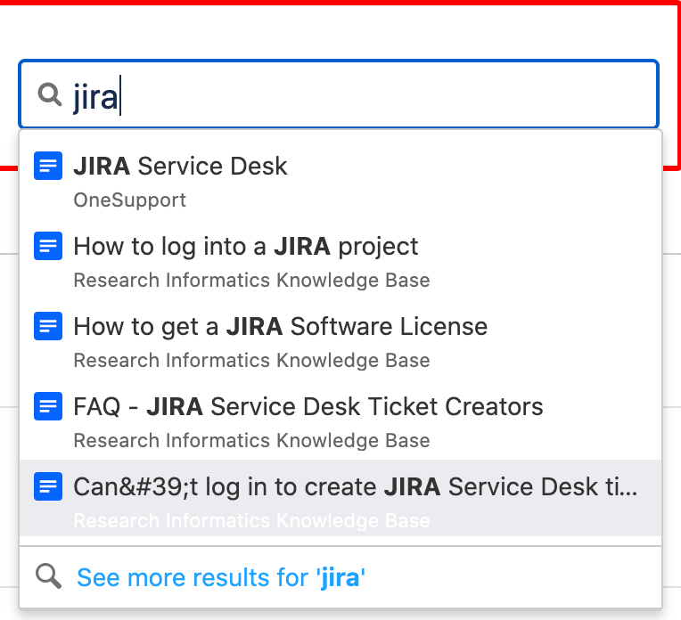Click document icon beside 'JIRA Software License'

48,326
